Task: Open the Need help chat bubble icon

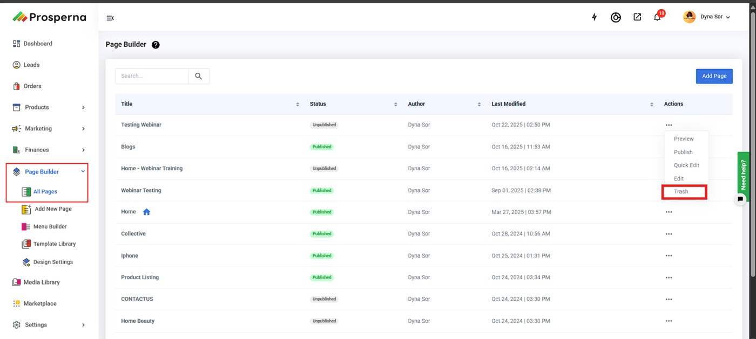Action: pos(740,199)
